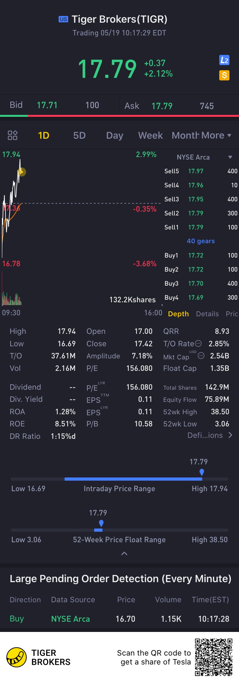This screenshot has width=239, height=683.
Task: Tap the NYSE Arca data source link
Action: click(70, 619)
